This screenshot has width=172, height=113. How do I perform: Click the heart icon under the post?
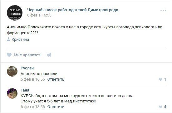9,55
